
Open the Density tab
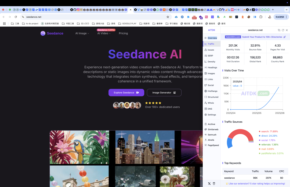pyautogui.click(x=211, y=62)
